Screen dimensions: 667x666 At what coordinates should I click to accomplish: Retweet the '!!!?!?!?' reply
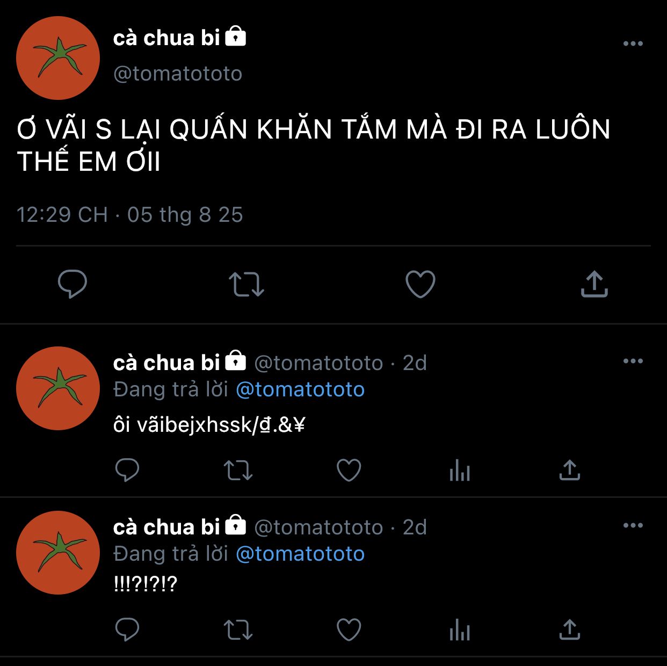point(238,630)
